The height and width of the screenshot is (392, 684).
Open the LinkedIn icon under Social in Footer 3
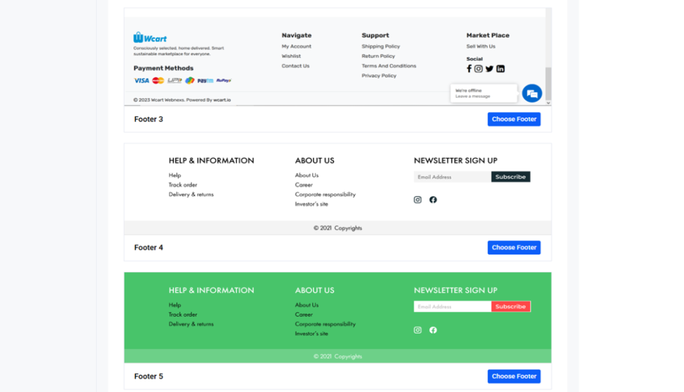click(x=500, y=69)
